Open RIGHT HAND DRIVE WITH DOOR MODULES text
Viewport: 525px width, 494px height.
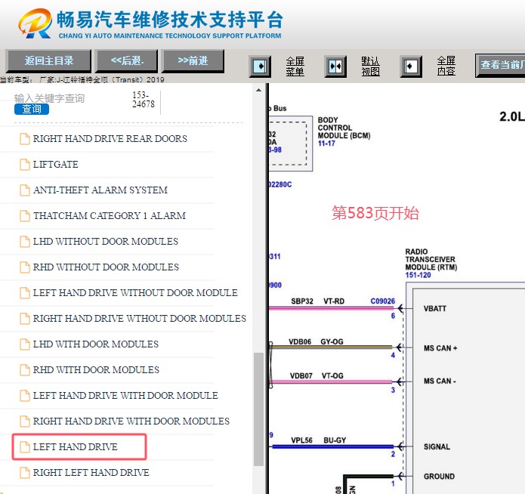point(131,421)
